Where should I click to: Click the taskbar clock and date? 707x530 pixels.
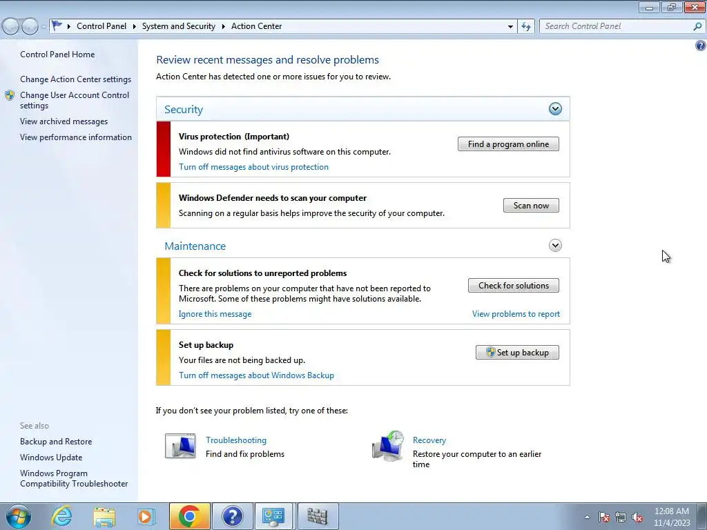click(x=672, y=516)
